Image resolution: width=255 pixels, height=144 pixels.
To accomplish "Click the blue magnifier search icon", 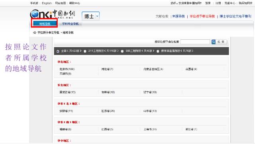I will (214, 42).
